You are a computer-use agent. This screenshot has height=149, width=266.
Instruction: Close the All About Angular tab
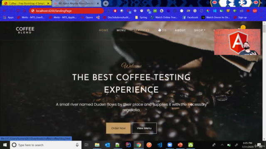coord(98,3)
